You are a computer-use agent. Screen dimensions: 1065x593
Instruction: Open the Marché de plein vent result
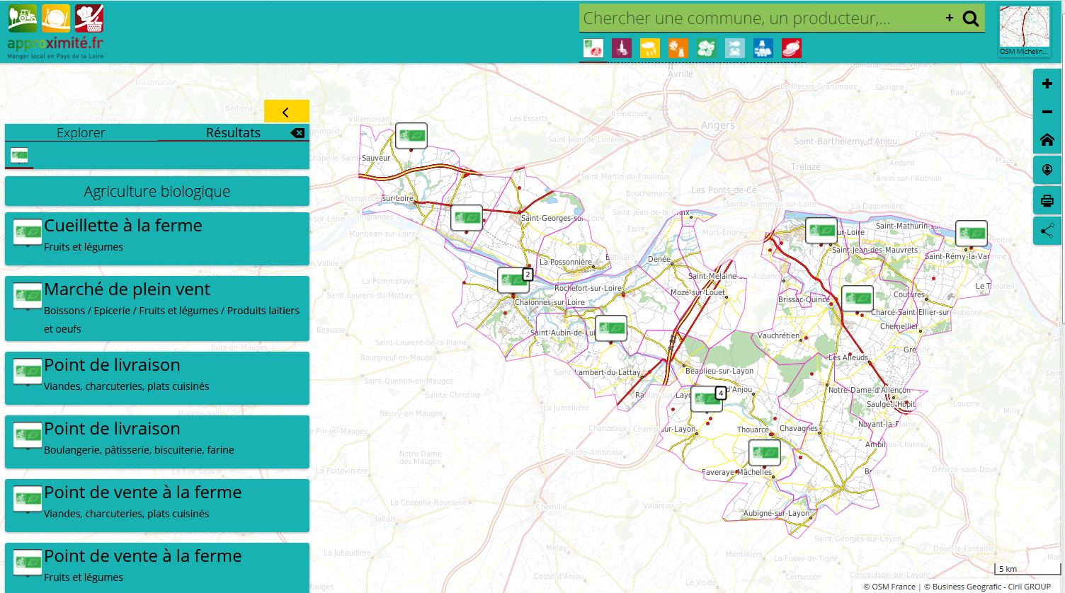tap(157, 309)
